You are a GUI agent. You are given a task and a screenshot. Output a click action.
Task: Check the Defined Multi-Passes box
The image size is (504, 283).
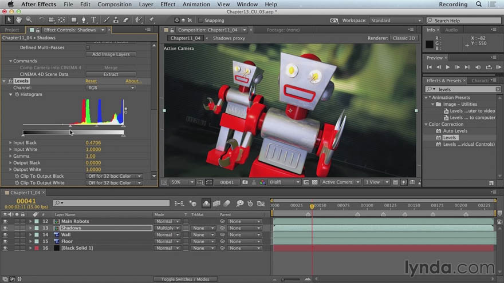point(88,47)
